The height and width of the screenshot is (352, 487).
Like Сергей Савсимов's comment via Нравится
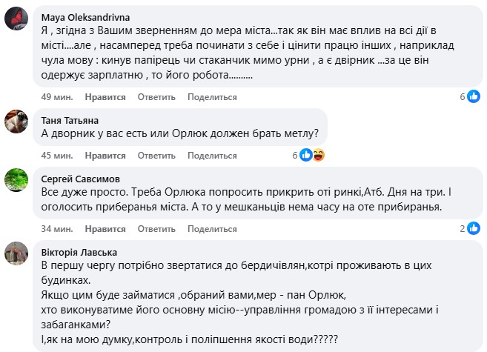click(105, 228)
